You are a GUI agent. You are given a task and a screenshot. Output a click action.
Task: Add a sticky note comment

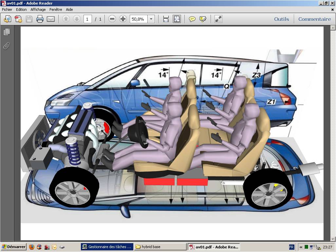coord(192,19)
